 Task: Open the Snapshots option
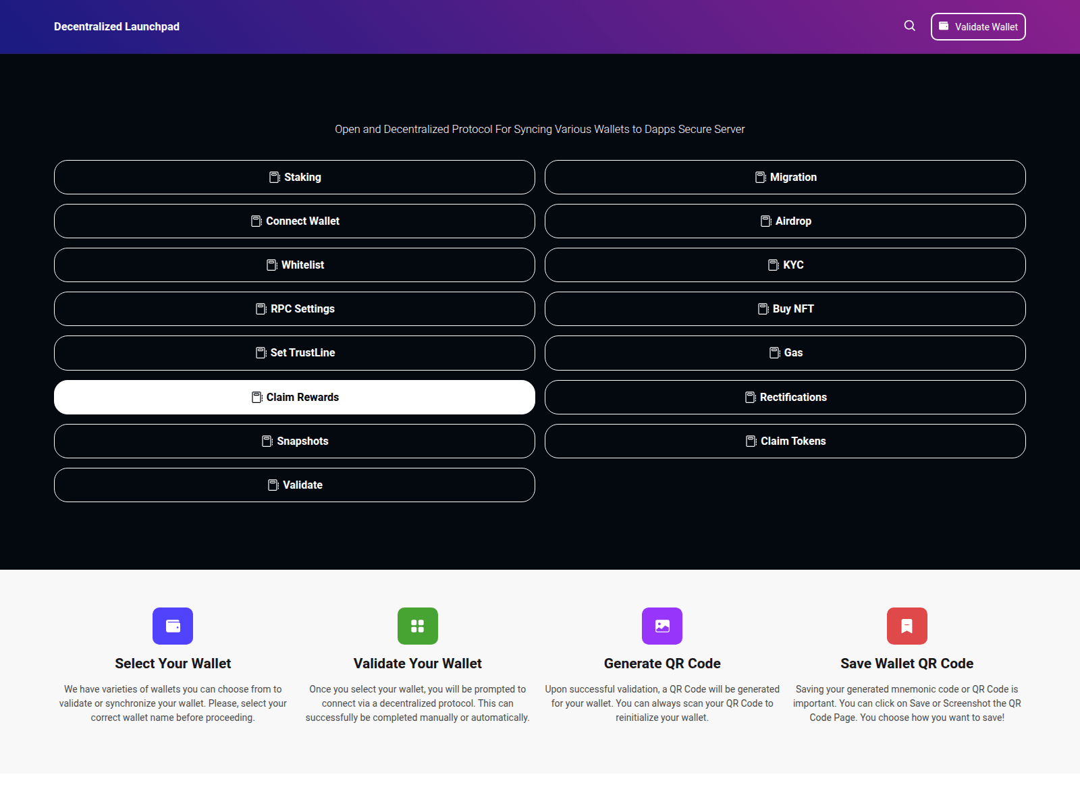294,441
